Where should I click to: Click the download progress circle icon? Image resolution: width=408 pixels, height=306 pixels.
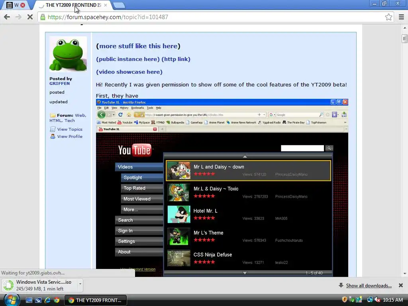pyautogui.click(x=8, y=285)
